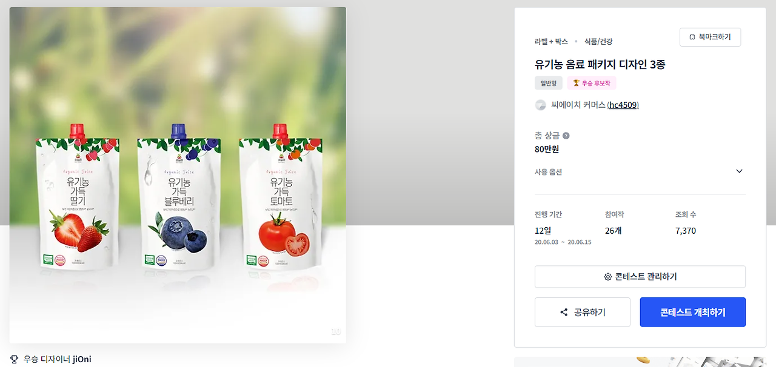Image resolution: width=776 pixels, height=367 pixels.
Task: Click the question mark icon beside 총 상금
Action: (566, 136)
